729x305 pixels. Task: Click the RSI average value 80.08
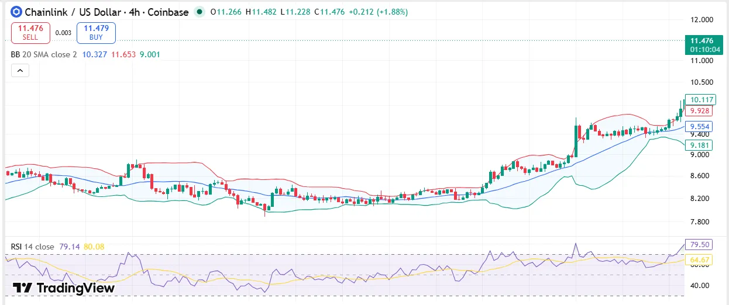(x=94, y=247)
